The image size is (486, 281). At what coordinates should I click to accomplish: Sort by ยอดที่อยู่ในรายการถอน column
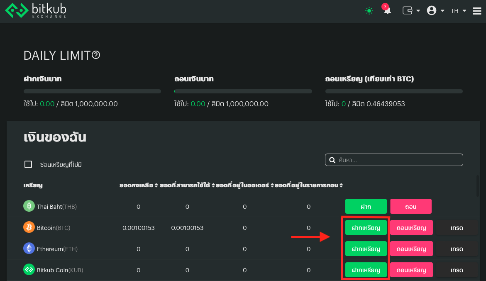point(309,185)
